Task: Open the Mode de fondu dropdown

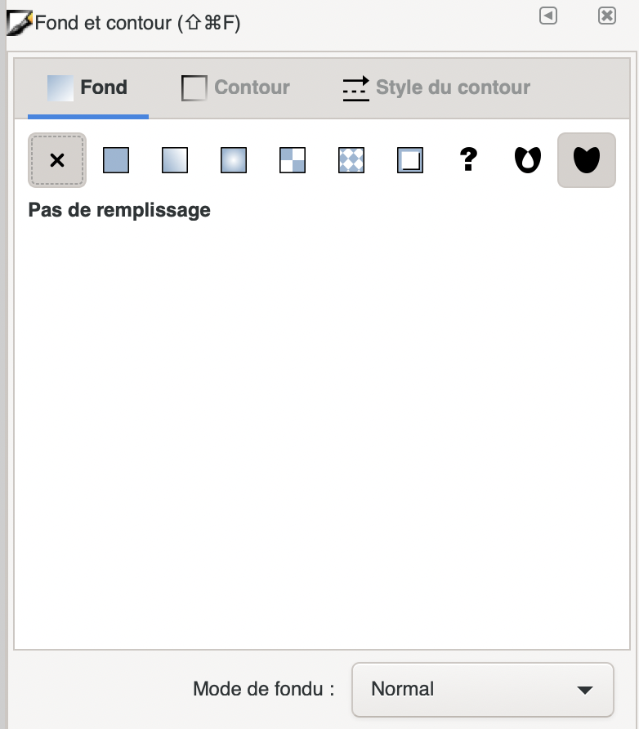Action: [x=482, y=689]
